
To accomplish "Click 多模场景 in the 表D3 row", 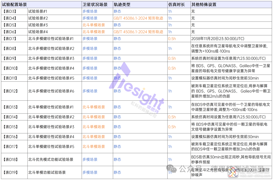I will coord(90,11).
